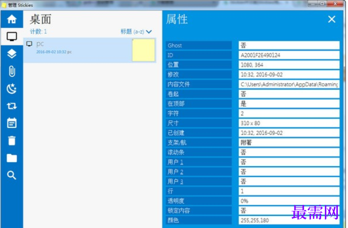Click the 在顶部 value 是
Screen dimensions: 348x228
point(289,104)
